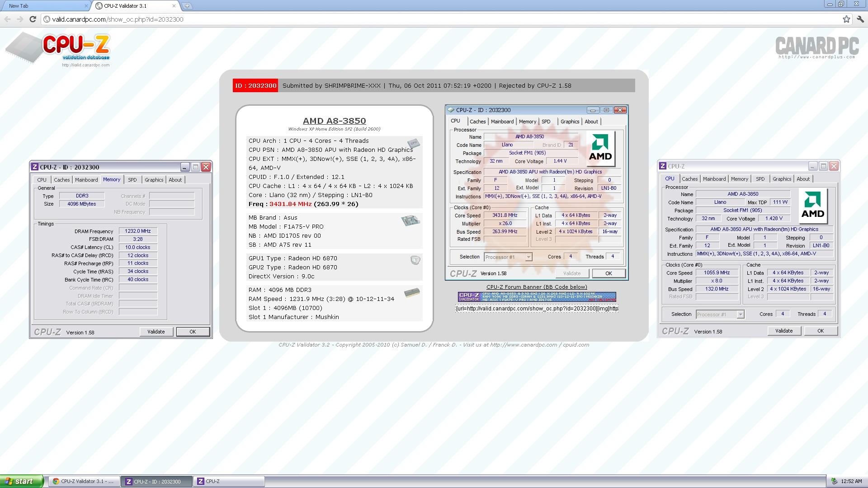
Task: Select Caches tab in right CPU-Z window
Action: coord(690,179)
